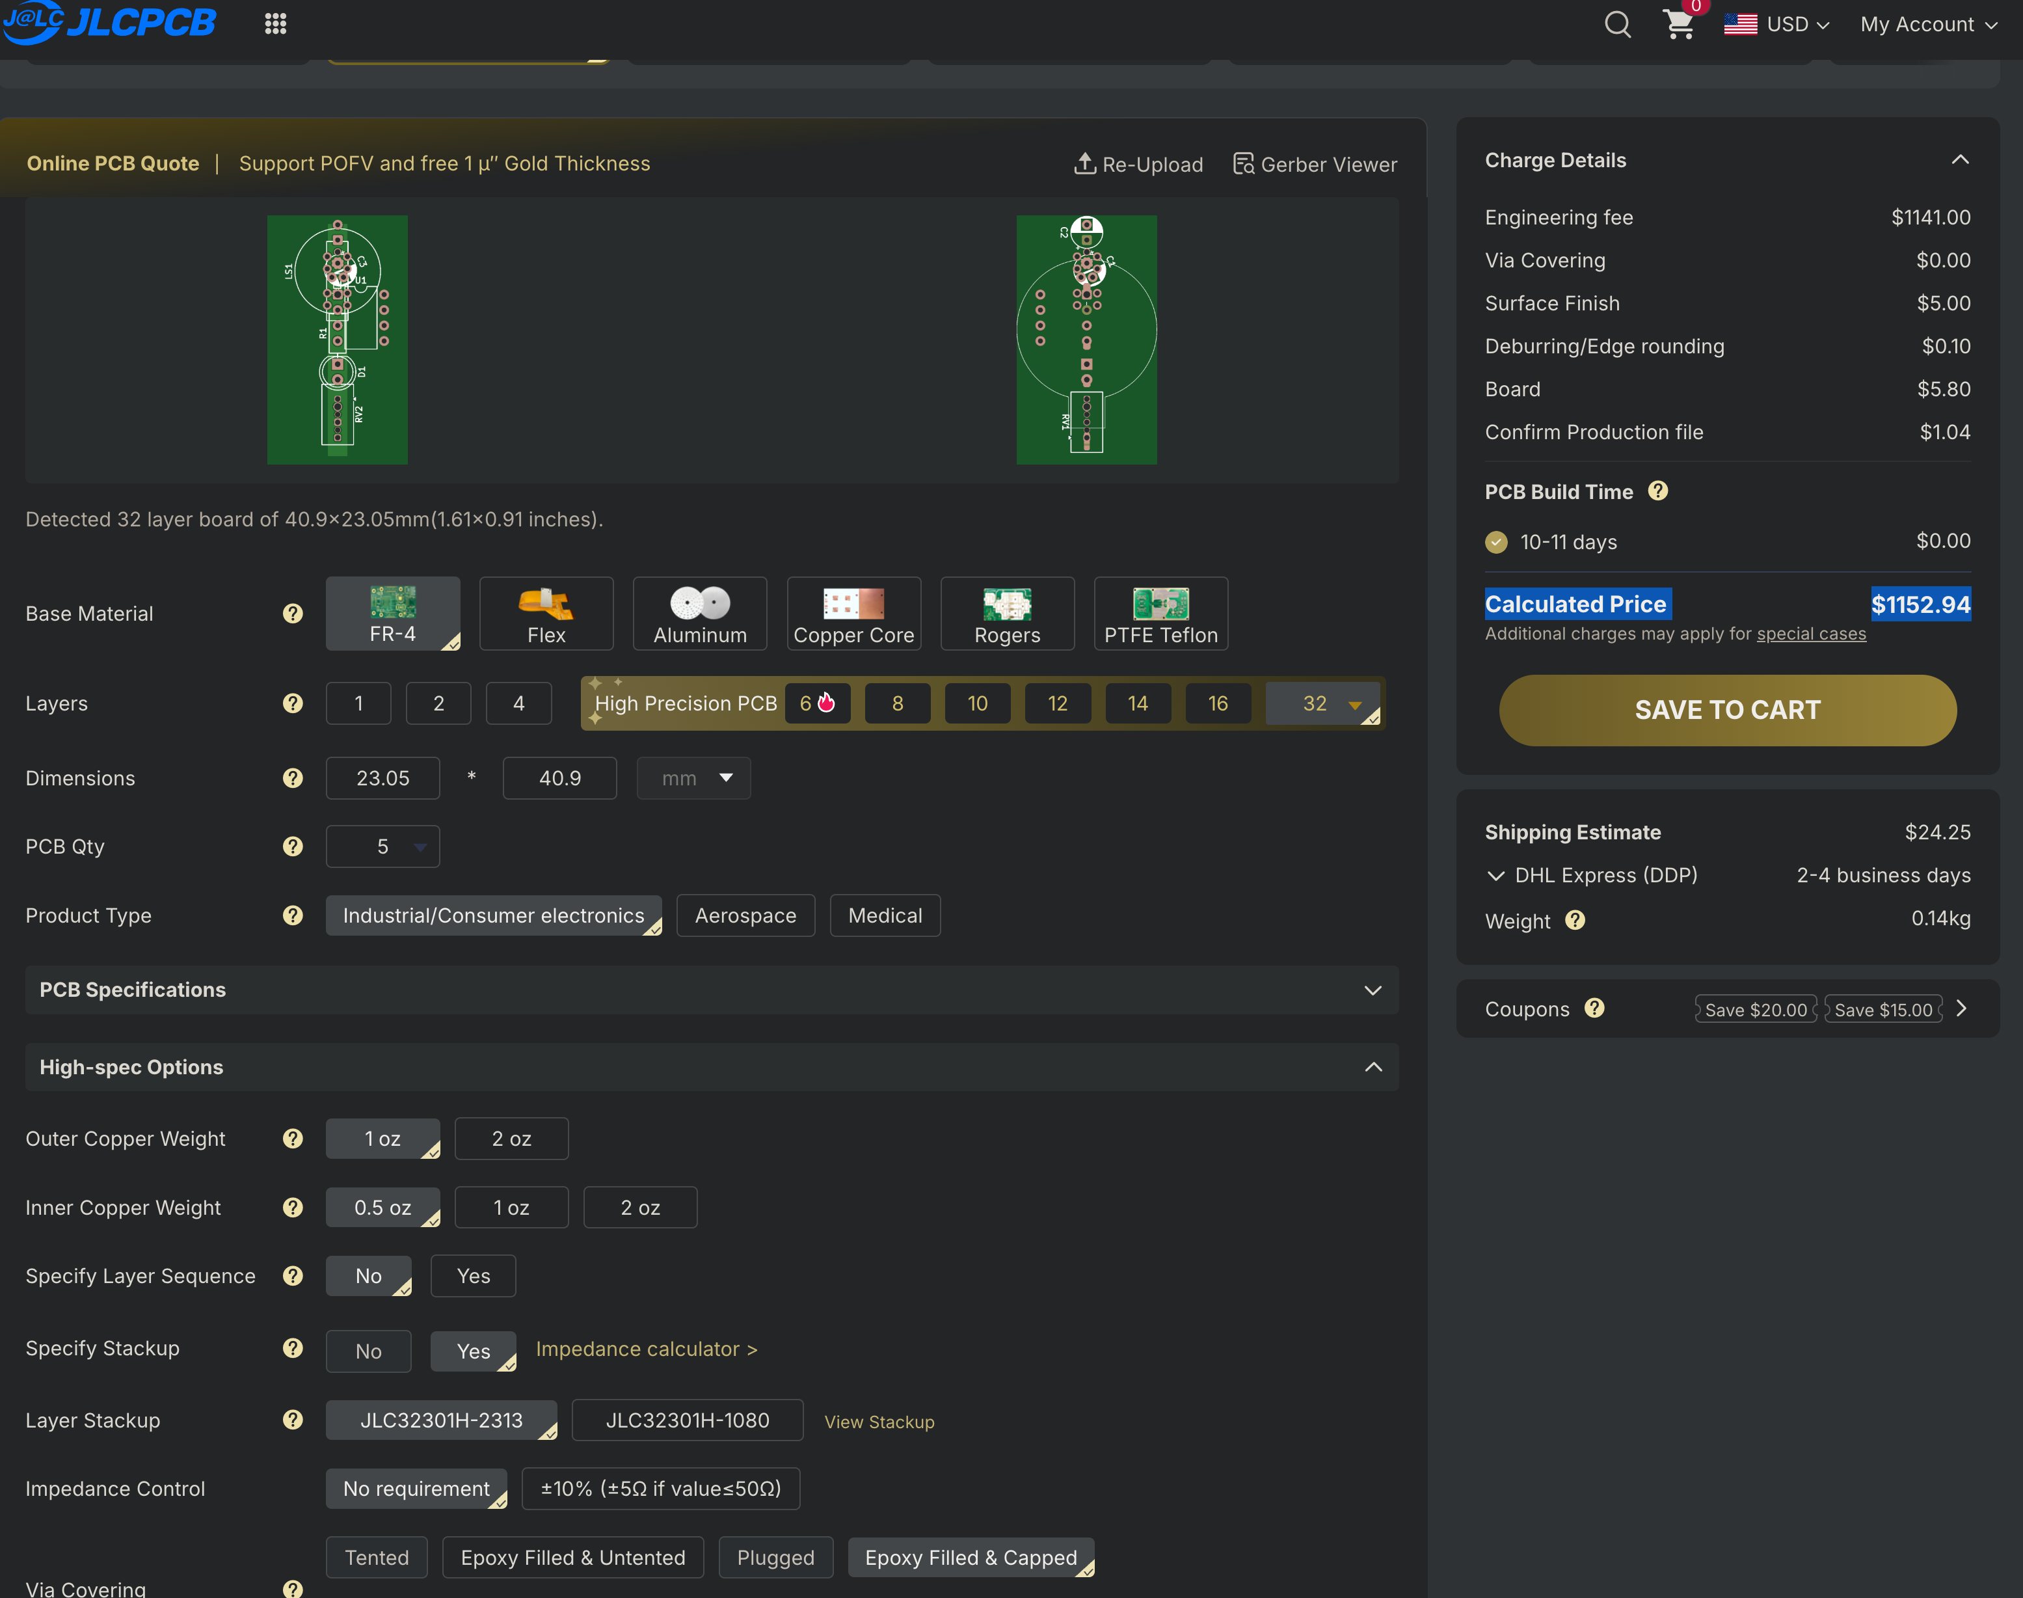Click the Layers help icon

293,703
